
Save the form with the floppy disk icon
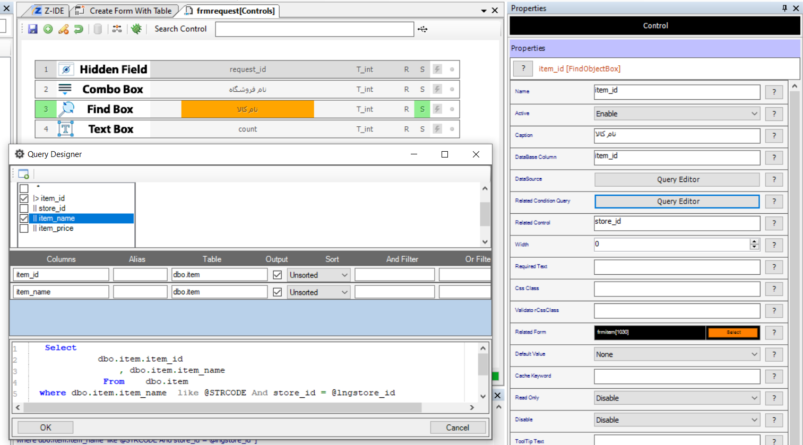tap(33, 29)
